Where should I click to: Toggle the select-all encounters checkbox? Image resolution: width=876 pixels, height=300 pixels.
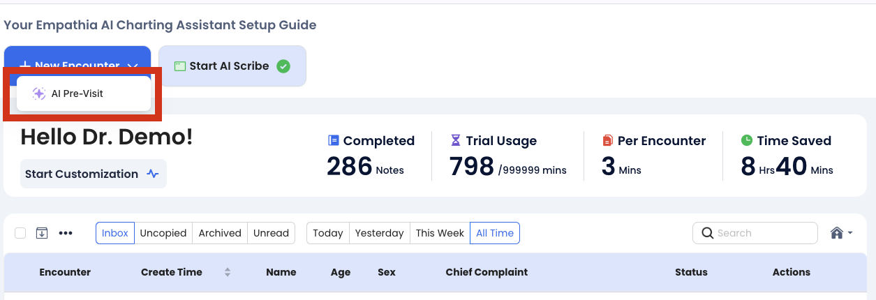(x=20, y=233)
